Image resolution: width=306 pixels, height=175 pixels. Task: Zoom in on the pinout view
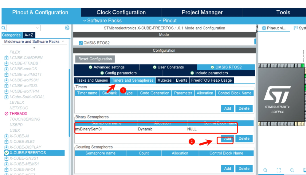(265, 170)
